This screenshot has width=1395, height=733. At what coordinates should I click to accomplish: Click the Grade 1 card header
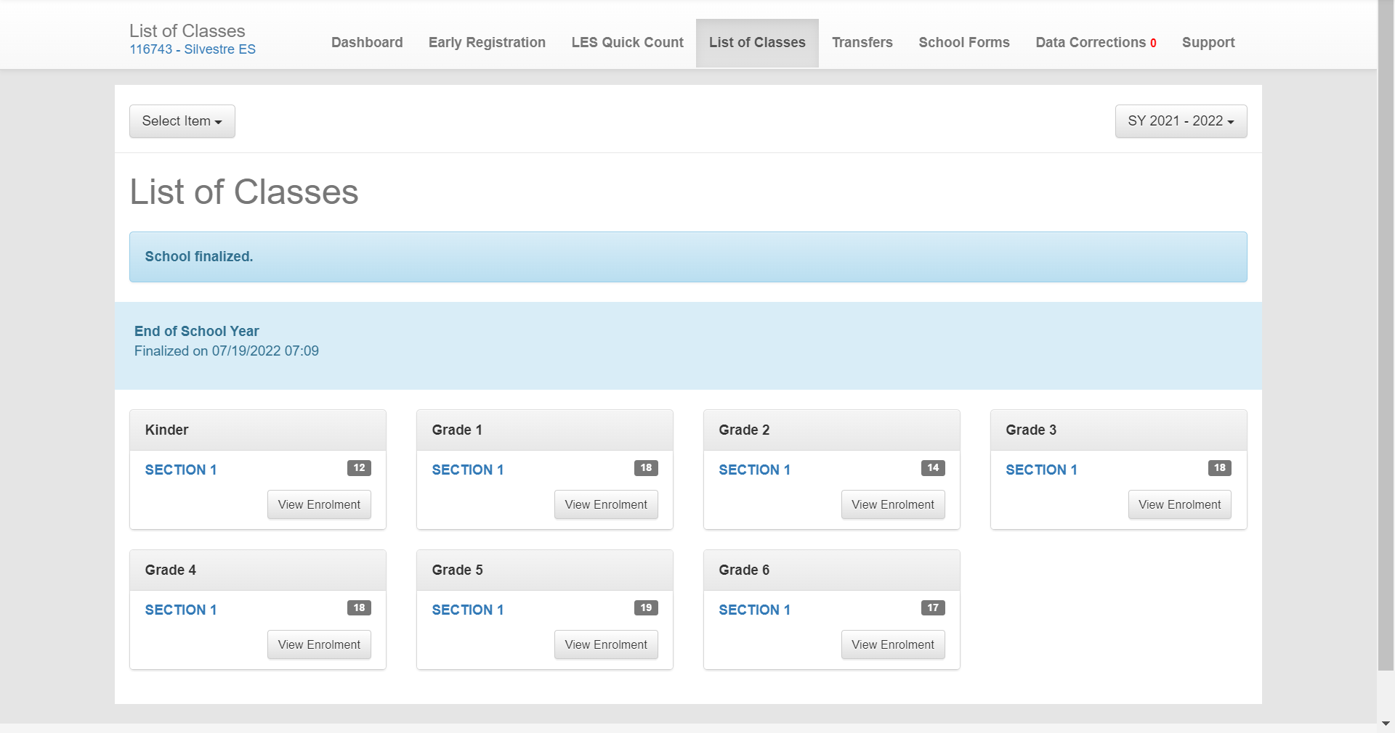[545, 430]
